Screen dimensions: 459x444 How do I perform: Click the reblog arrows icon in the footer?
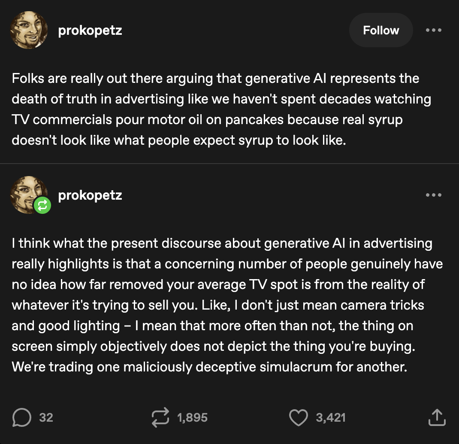pos(161,417)
